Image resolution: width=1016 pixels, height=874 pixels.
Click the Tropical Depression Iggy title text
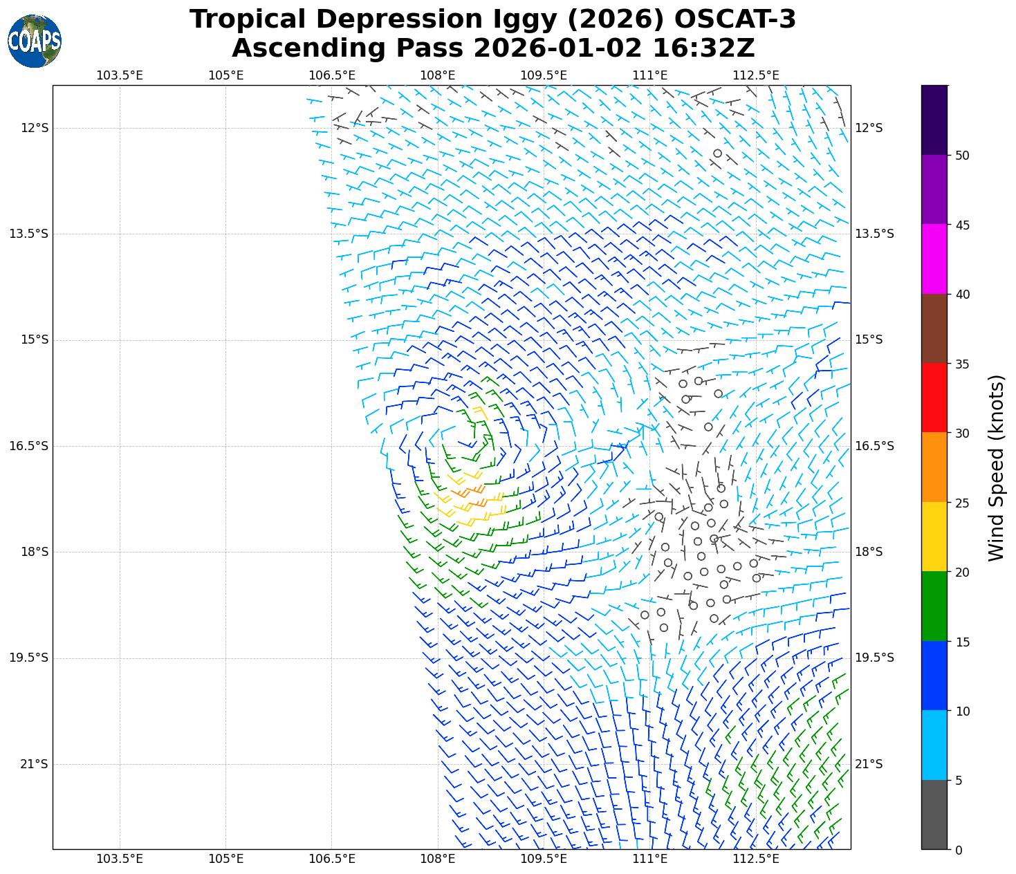pyautogui.click(x=492, y=19)
